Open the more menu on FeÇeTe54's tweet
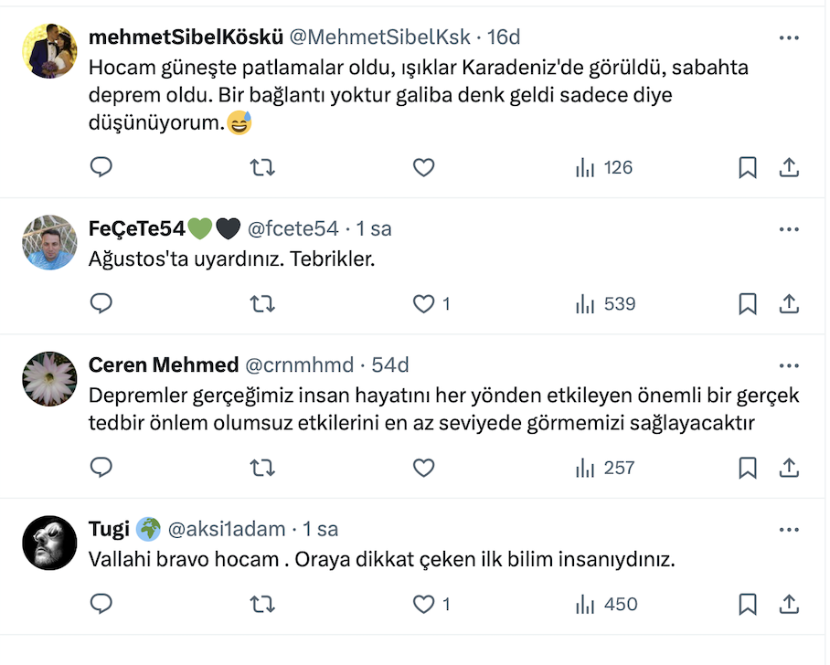 click(789, 228)
